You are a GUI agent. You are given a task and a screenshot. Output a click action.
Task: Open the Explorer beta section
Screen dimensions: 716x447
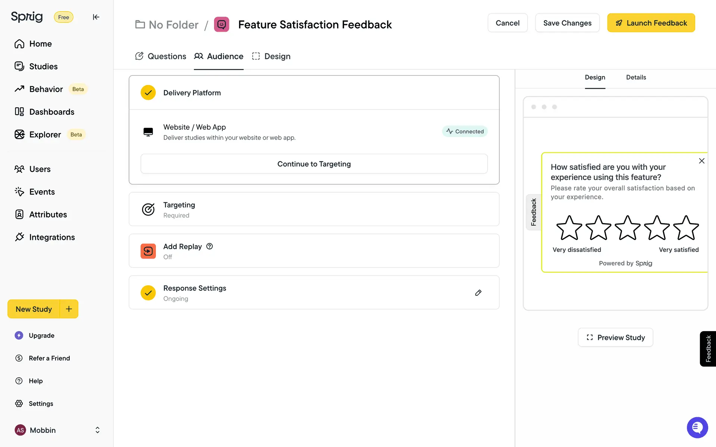pos(45,134)
